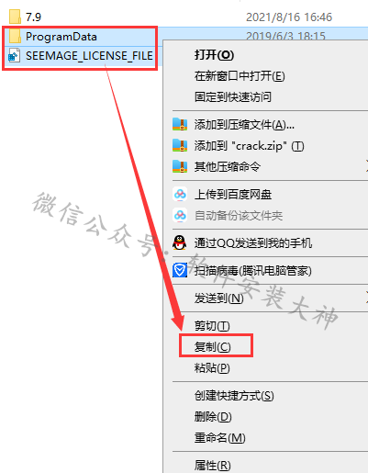Click the ProgramData folder icon
This screenshot has height=473, width=368.
15,37
